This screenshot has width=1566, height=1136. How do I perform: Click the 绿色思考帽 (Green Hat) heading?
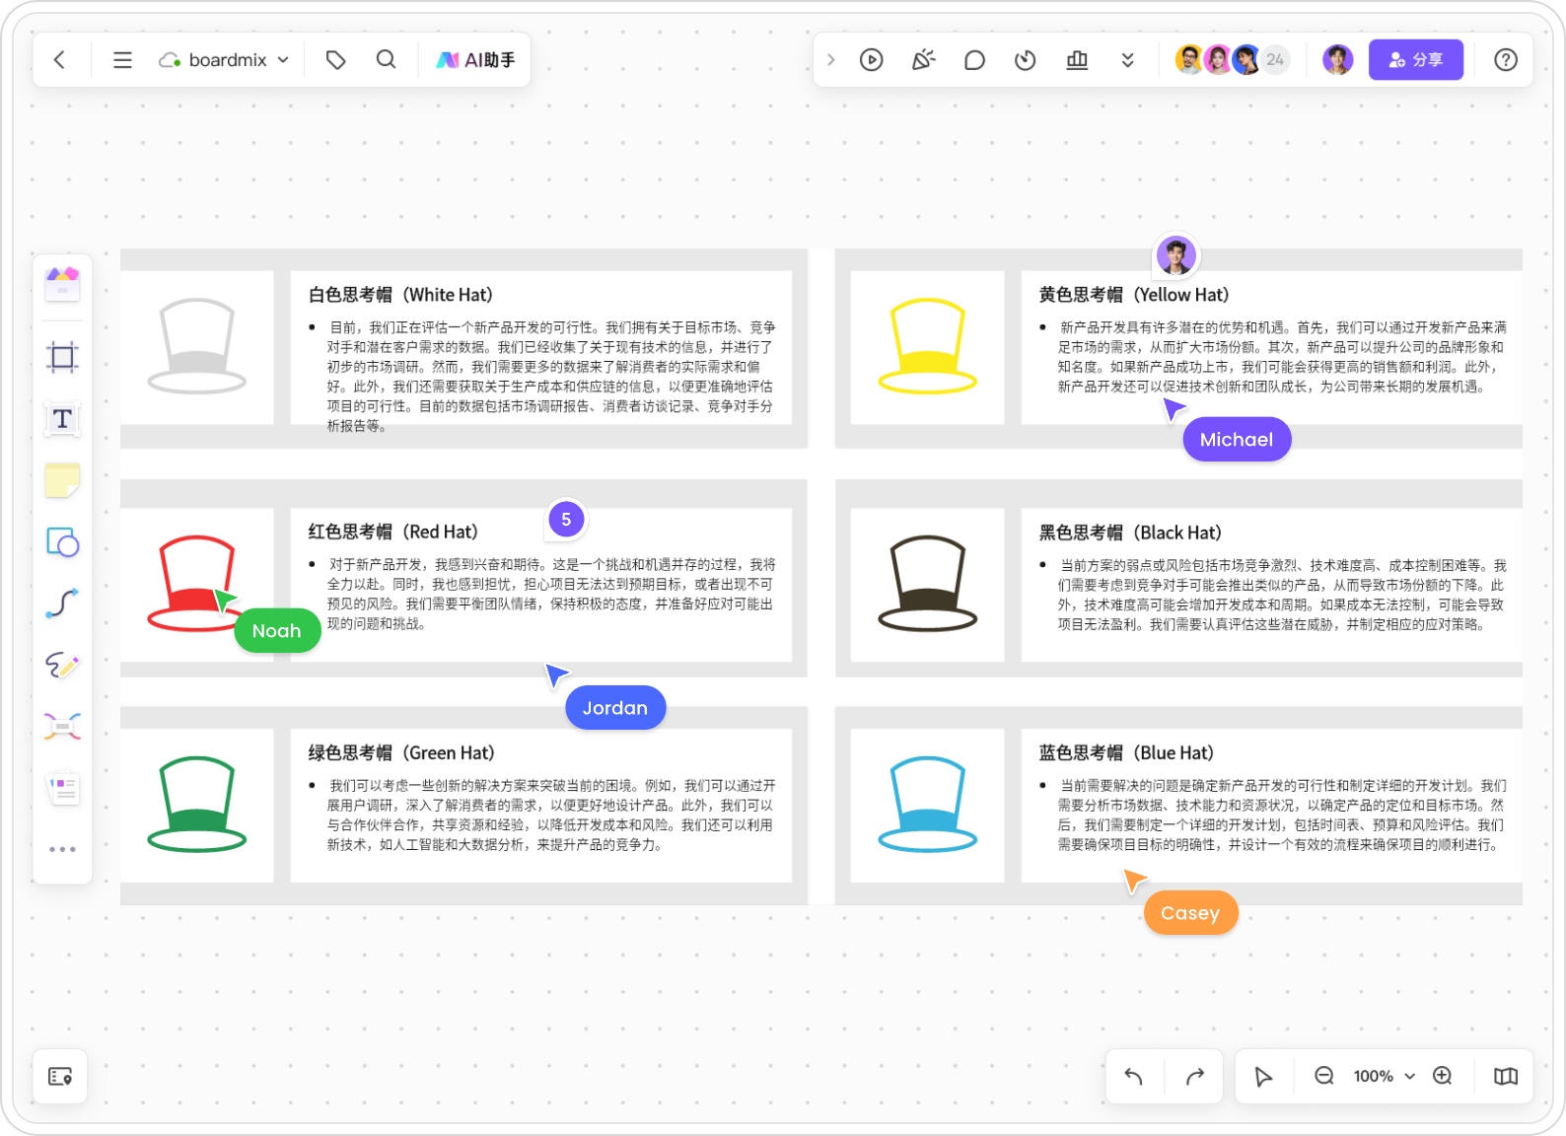pyautogui.click(x=401, y=753)
